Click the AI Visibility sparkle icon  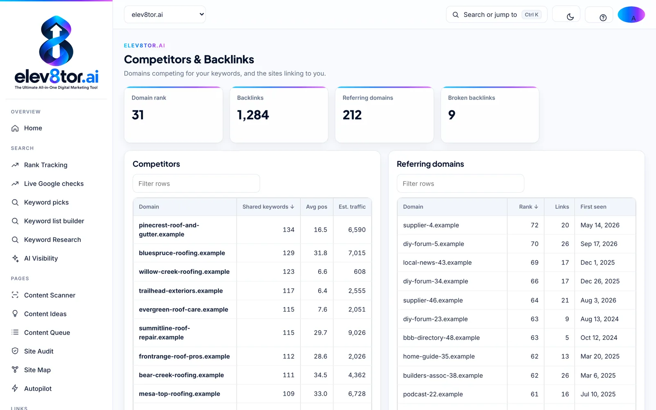(x=15, y=258)
